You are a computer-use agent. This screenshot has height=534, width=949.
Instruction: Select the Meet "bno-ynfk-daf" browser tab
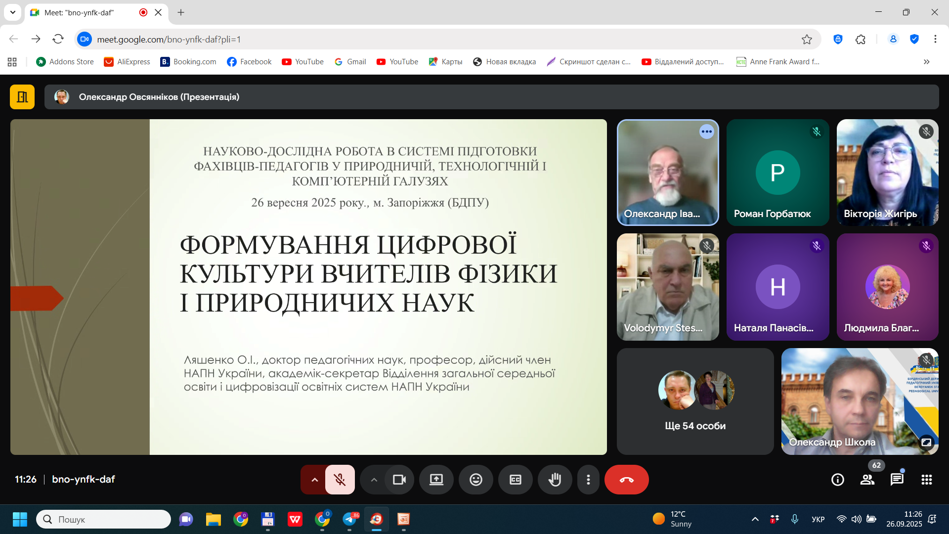(x=79, y=13)
